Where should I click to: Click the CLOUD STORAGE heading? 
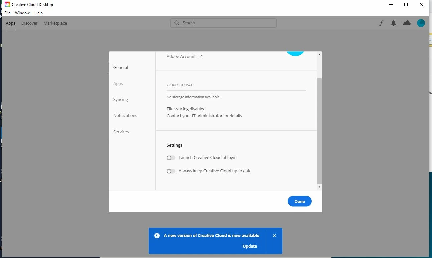click(180, 85)
